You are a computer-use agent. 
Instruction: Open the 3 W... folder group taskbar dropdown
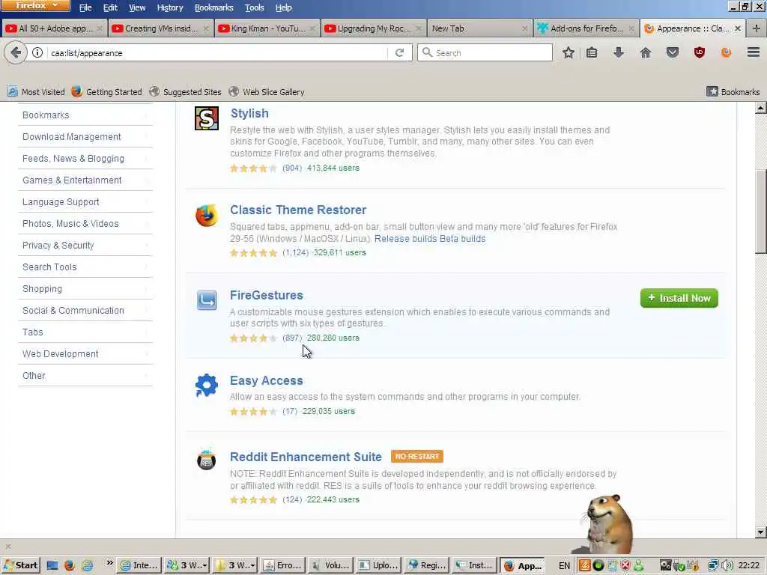click(234, 566)
